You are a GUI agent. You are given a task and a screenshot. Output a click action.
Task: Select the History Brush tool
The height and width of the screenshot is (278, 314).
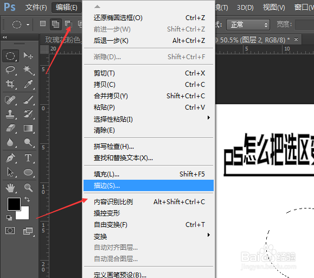pyautogui.click(x=28, y=114)
